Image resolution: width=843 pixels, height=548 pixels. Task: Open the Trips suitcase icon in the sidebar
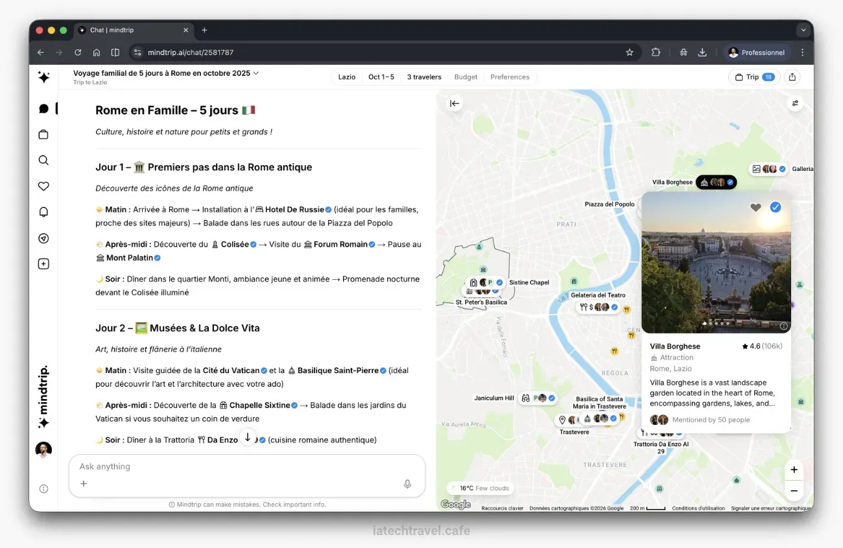[43, 135]
